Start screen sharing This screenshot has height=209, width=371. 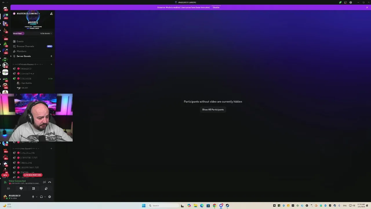coord(21,188)
